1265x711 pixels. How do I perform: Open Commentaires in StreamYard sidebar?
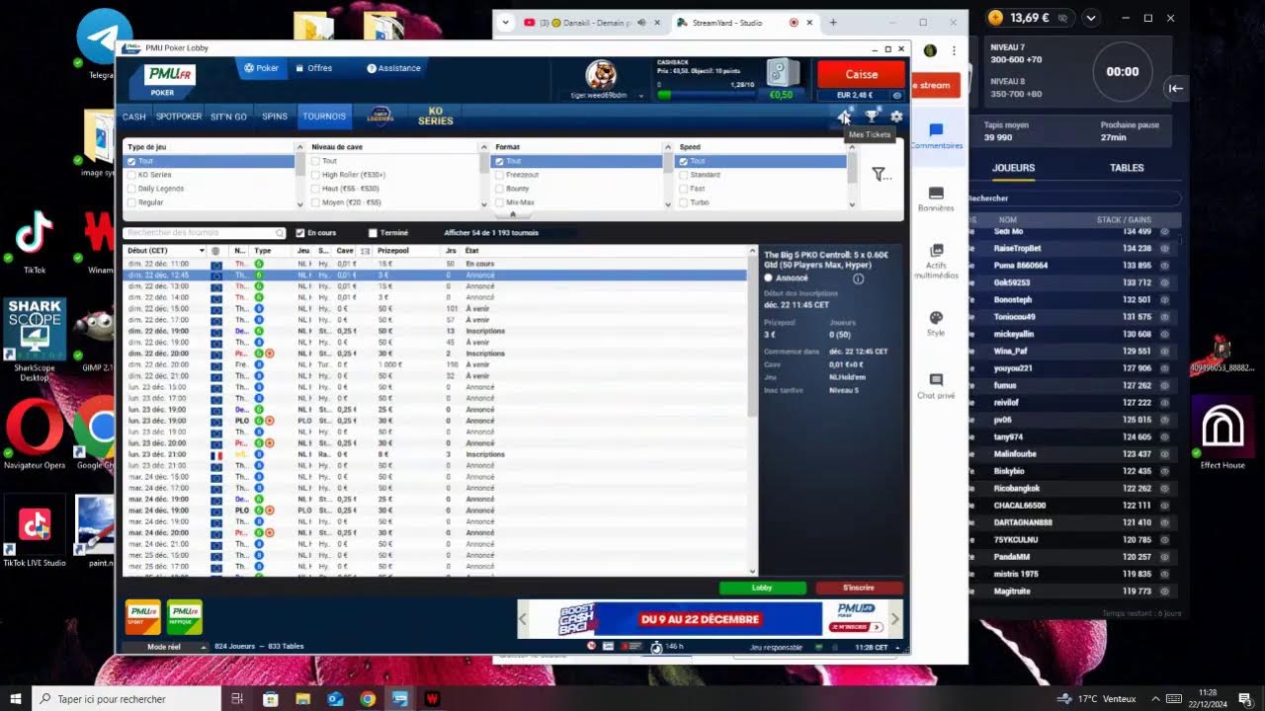936,136
